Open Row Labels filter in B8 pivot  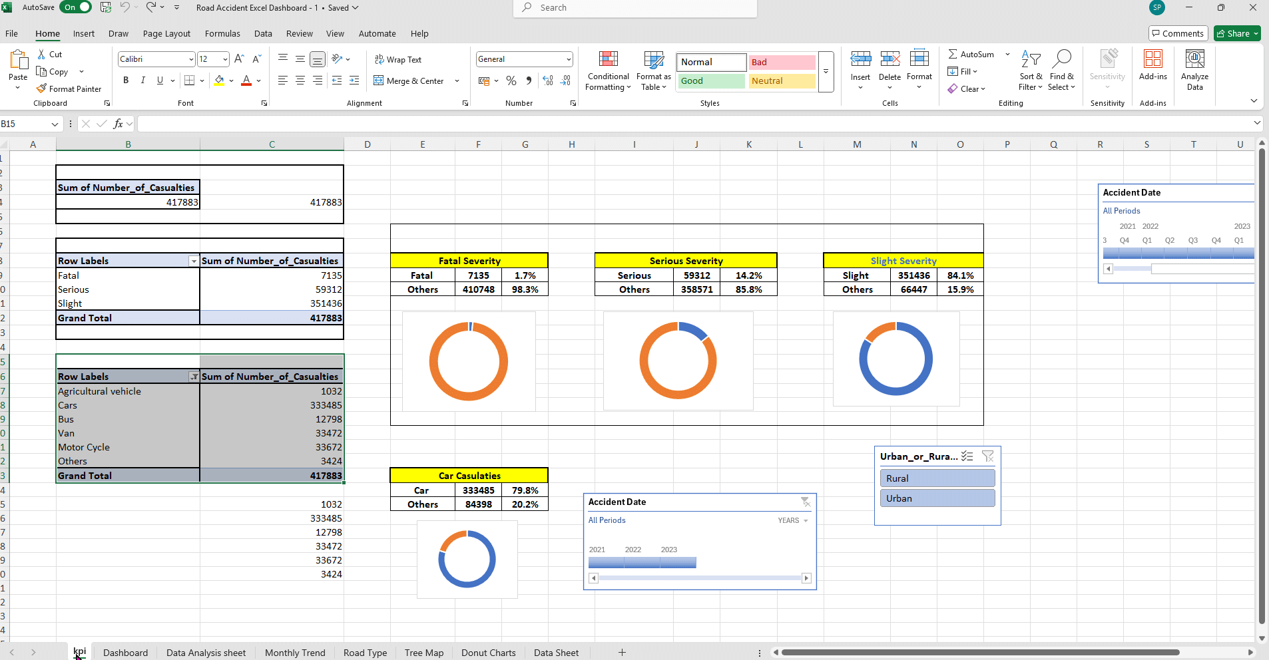(x=193, y=261)
